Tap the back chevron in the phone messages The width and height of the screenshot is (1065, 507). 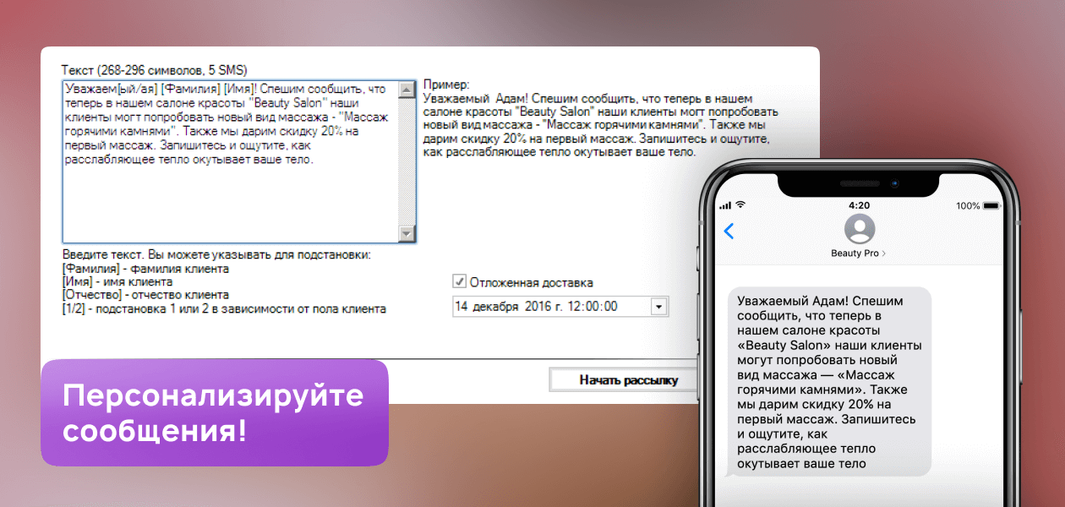coord(729,231)
